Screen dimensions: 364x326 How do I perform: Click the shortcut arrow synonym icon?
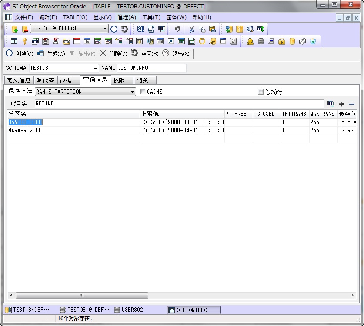[x=171, y=41]
